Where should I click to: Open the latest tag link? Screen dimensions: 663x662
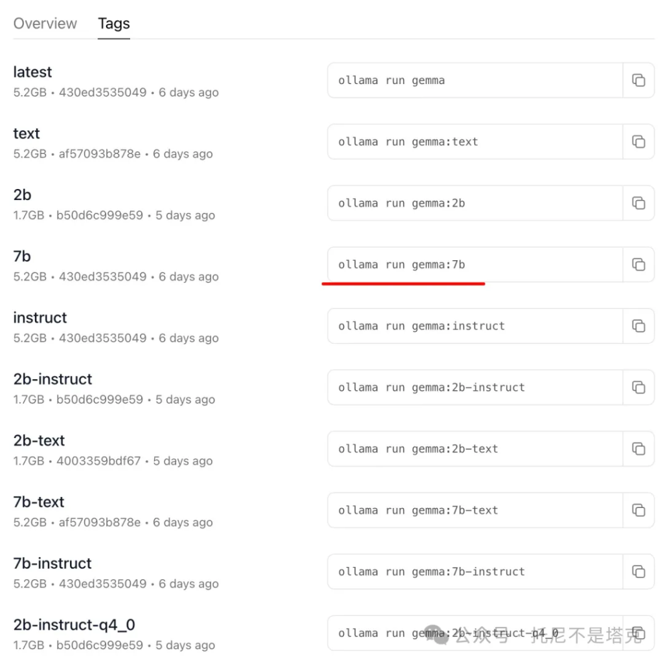pyautogui.click(x=32, y=72)
